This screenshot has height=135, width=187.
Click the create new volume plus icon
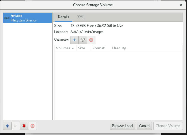[74, 40]
